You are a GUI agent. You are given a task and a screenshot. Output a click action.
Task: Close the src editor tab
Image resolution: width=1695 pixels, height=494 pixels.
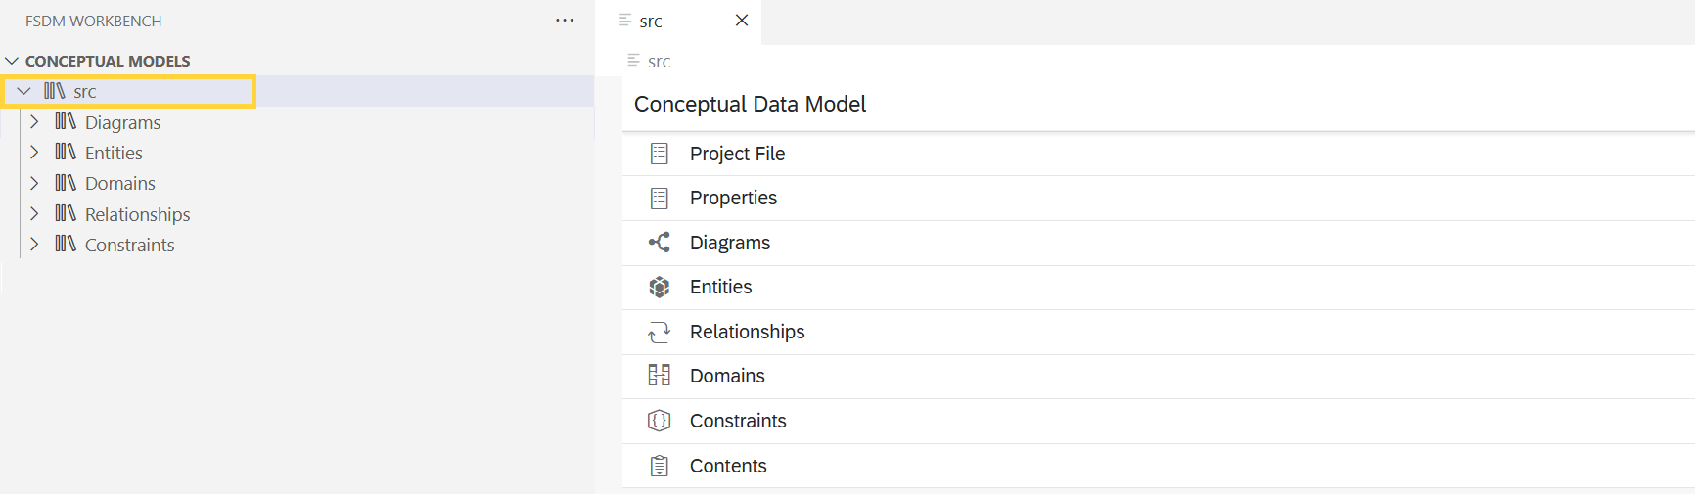tap(742, 21)
